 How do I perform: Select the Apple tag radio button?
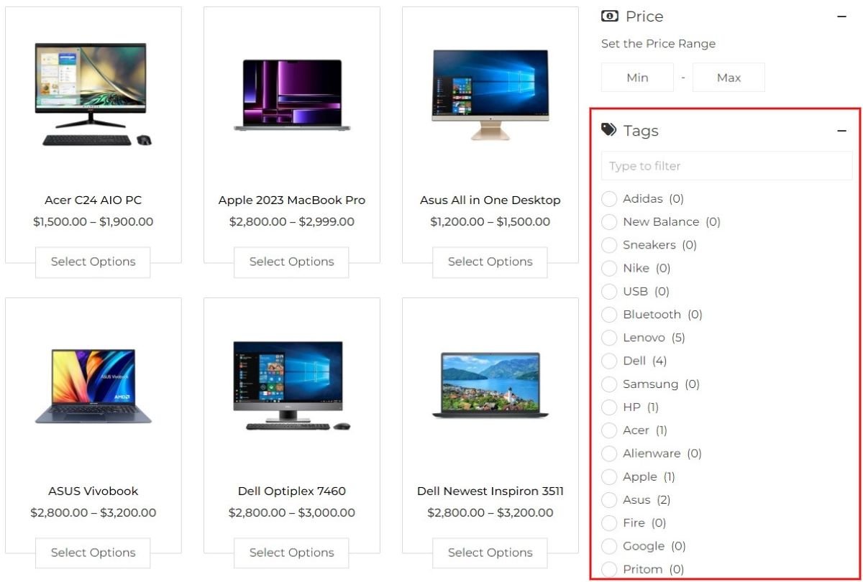click(609, 476)
